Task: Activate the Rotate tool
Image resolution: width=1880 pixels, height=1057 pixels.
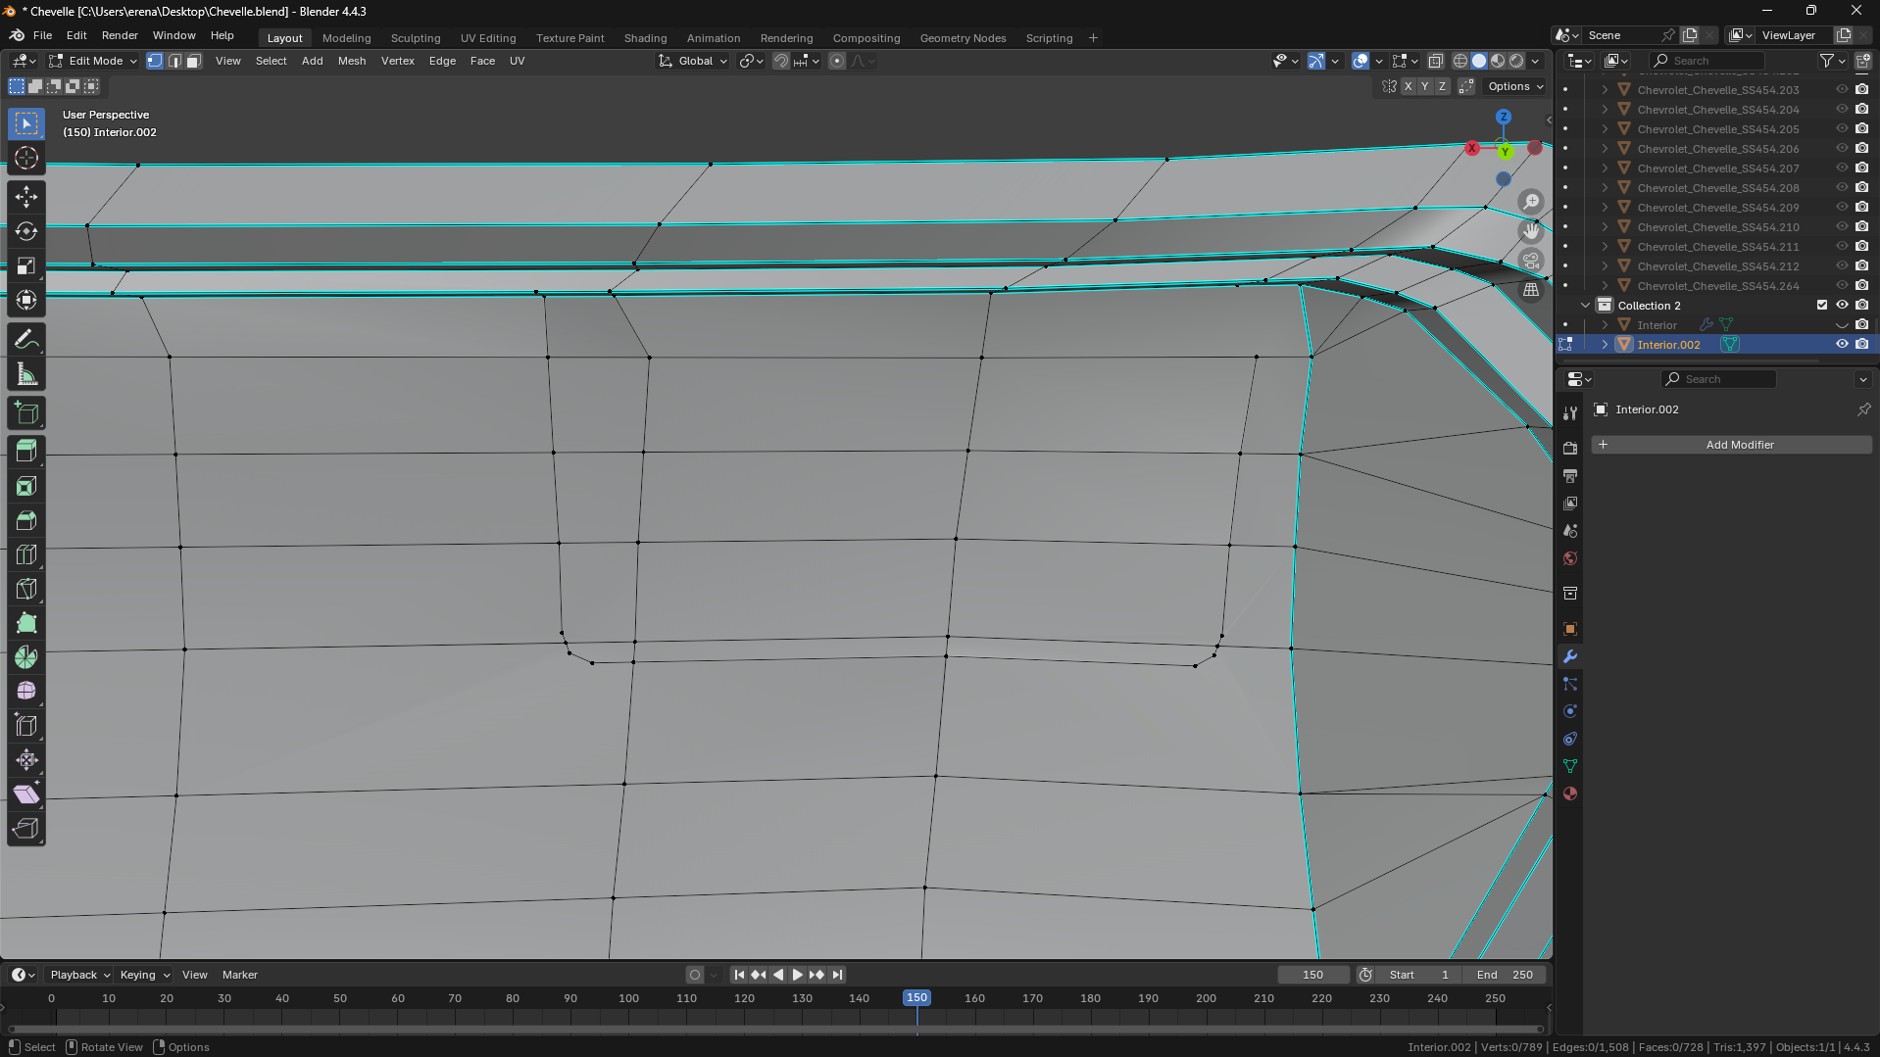Action: (x=26, y=231)
